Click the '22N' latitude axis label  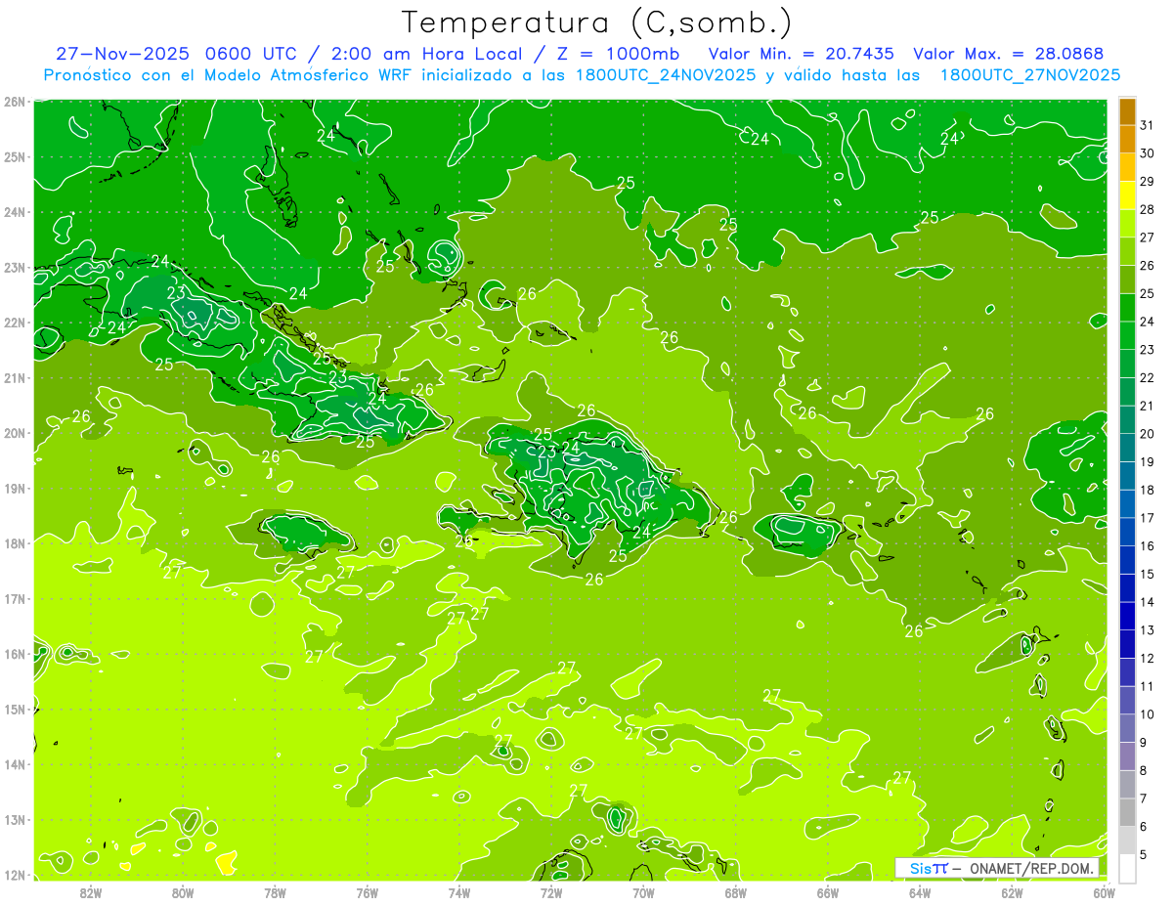pos(14,323)
